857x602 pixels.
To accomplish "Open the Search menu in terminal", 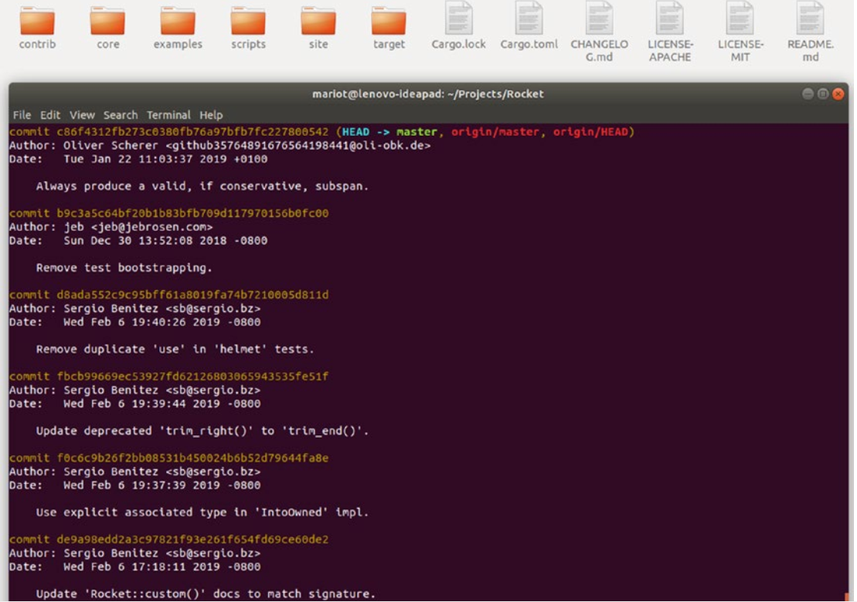I will tap(121, 115).
